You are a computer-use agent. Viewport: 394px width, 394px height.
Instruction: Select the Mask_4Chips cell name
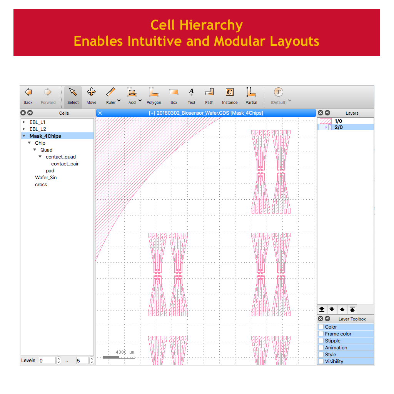pyautogui.click(x=45, y=136)
